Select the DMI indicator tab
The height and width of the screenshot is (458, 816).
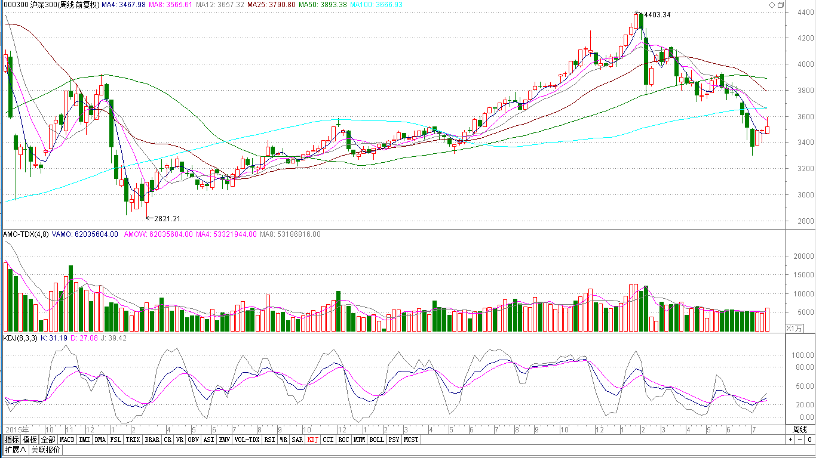[x=84, y=440]
